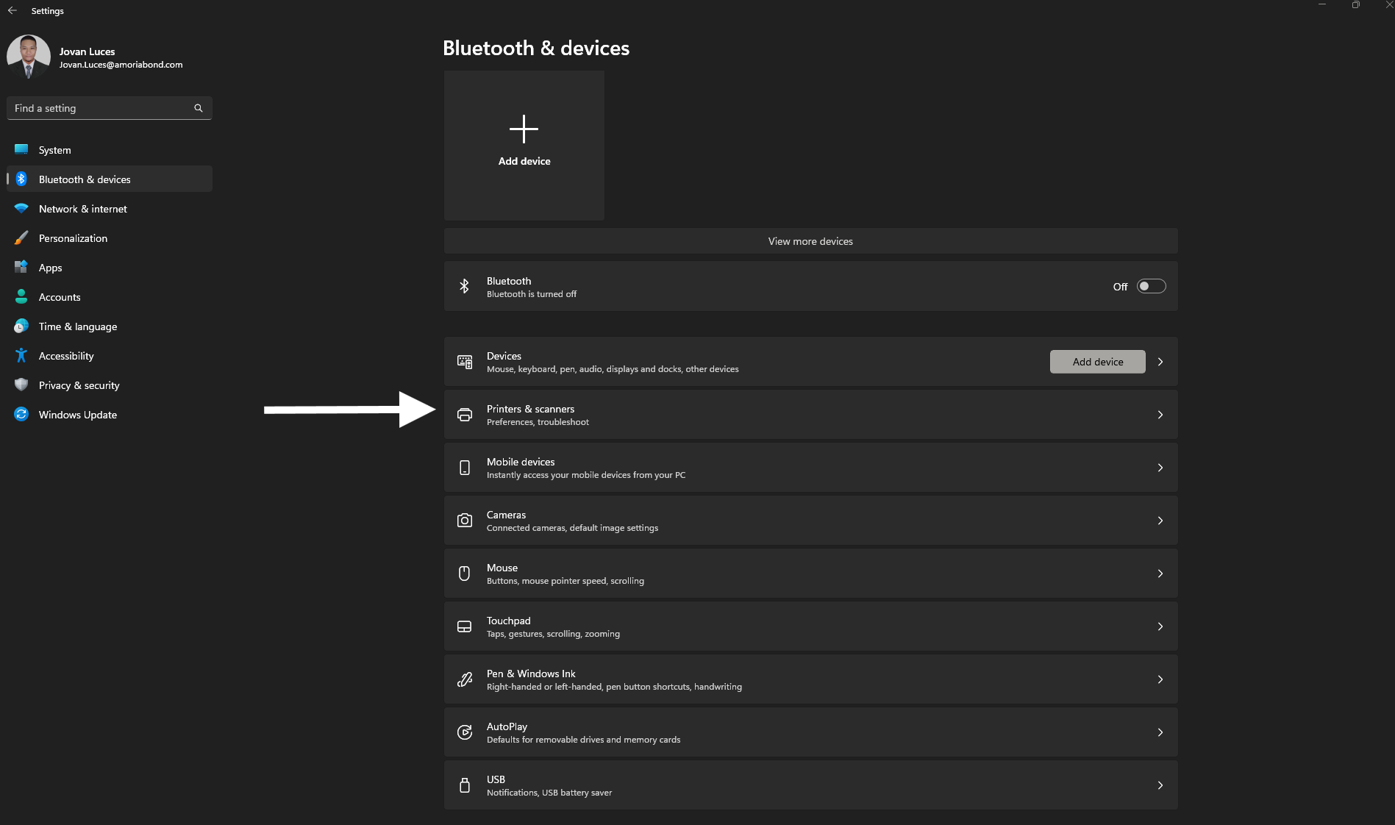Viewport: 1395px width, 825px height.
Task: Click the System monitor icon in sidebar
Action: pyautogui.click(x=21, y=150)
